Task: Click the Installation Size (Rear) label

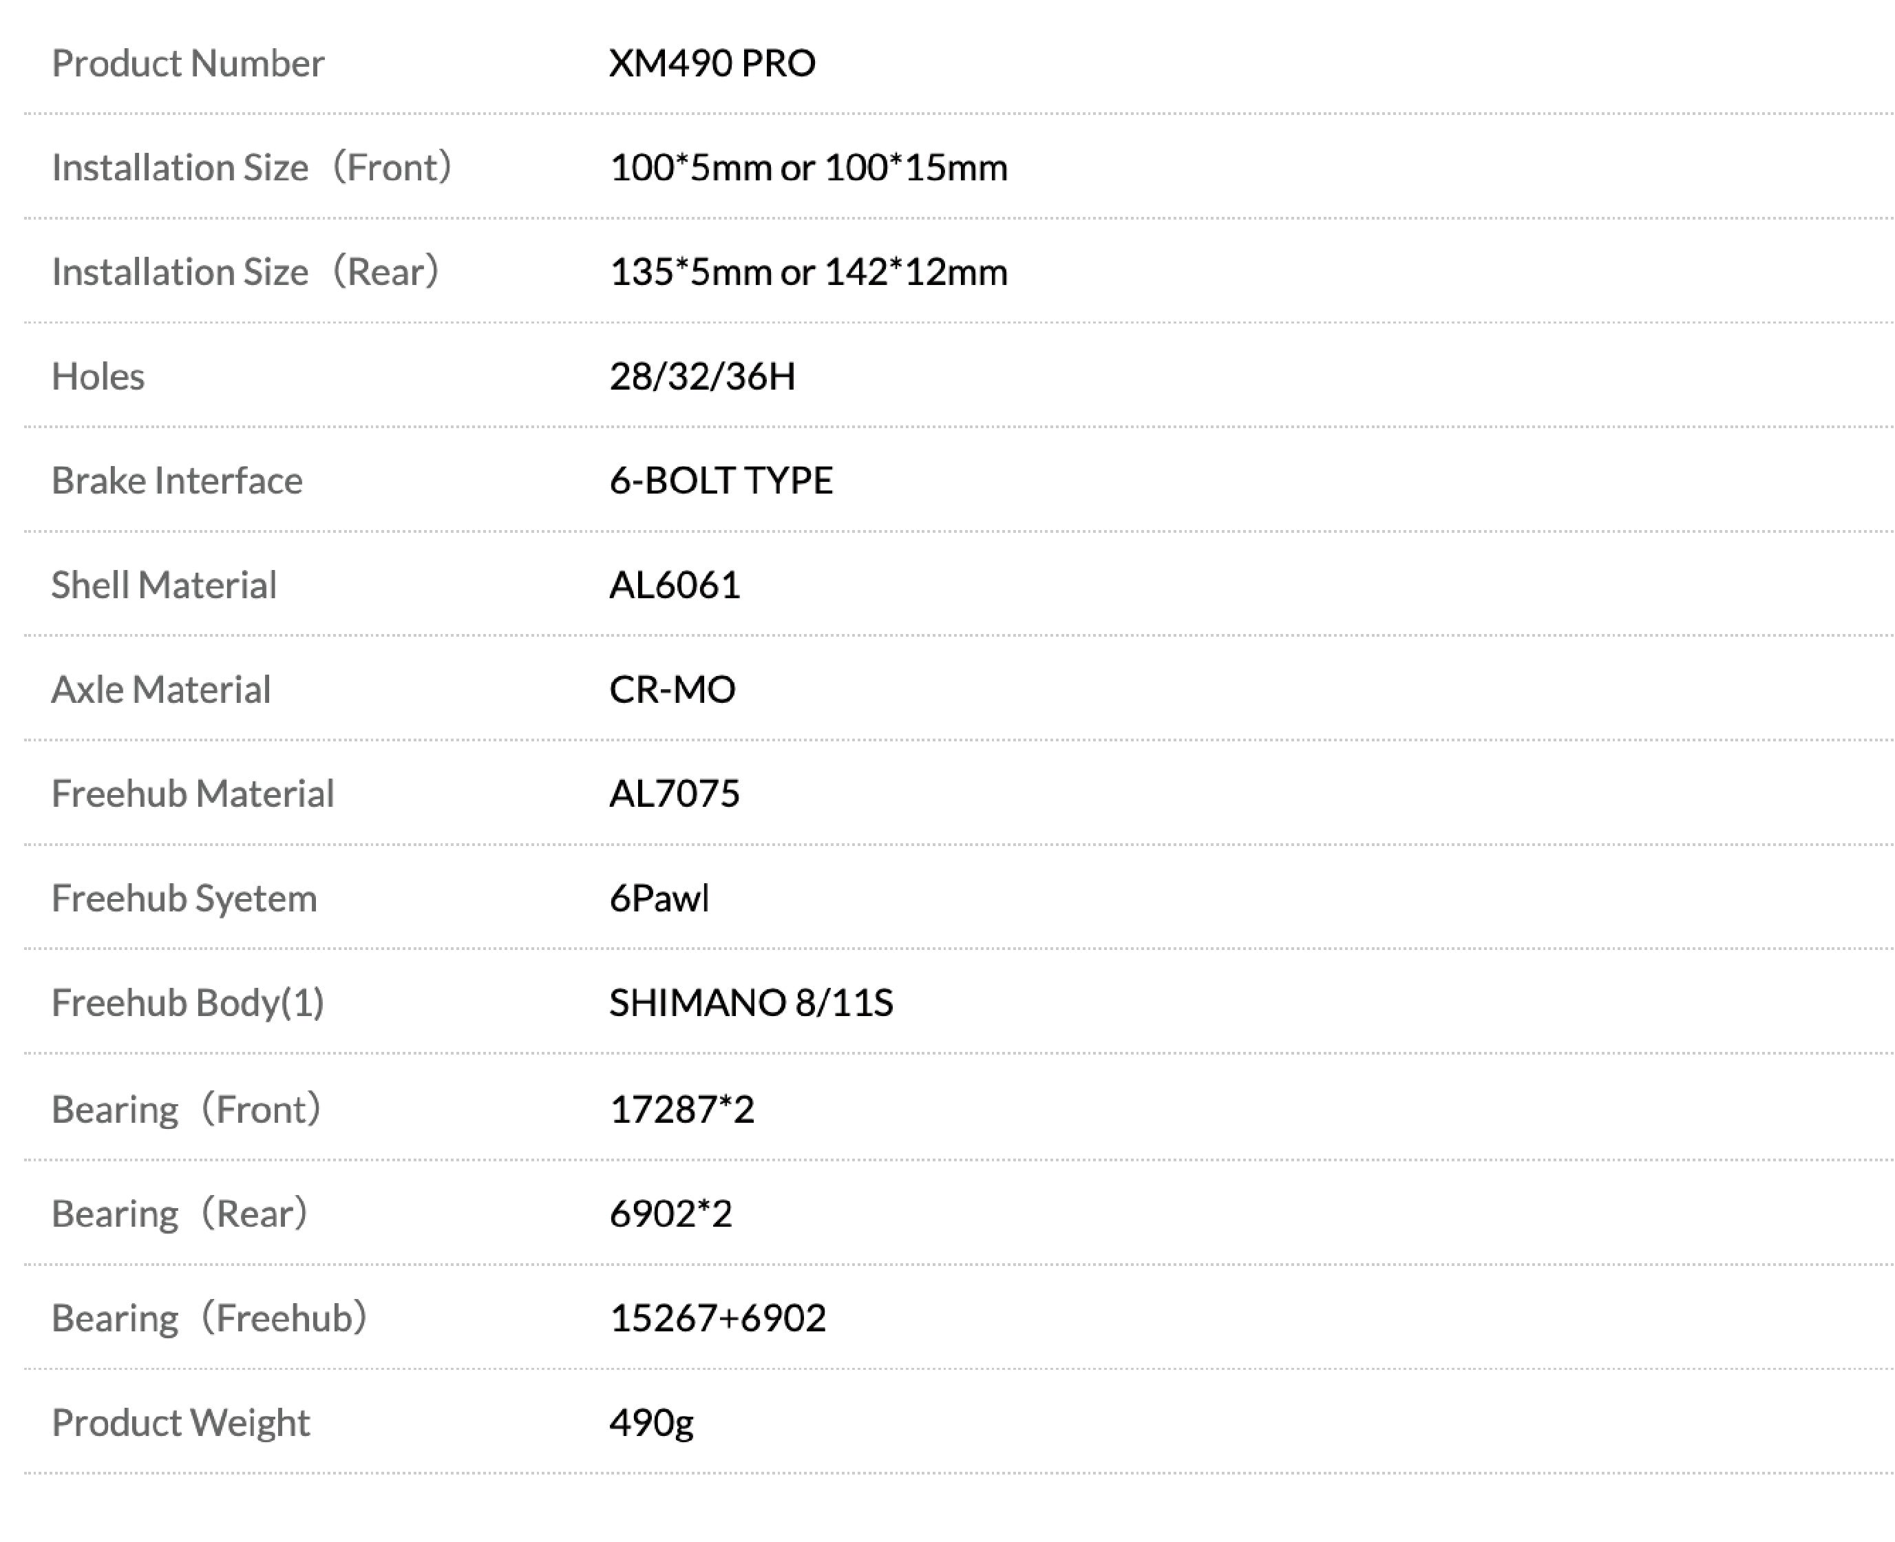Action: (245, 272)
